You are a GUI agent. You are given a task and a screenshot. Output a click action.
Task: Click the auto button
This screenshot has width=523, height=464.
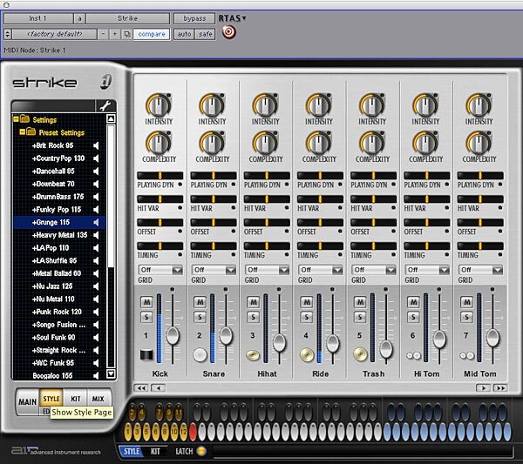point(184,34)
